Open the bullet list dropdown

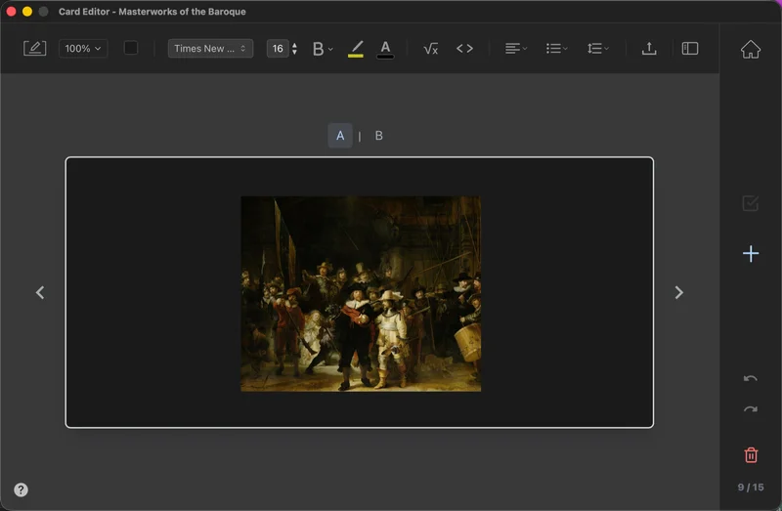point(556,48)
